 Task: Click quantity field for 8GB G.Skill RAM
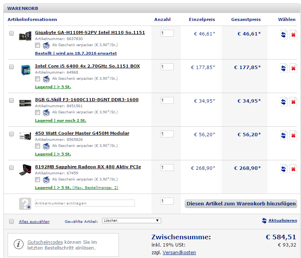[x=167, y=100]
